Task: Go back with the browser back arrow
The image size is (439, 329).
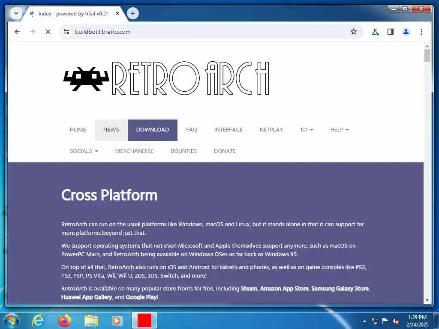Action: (x=17, y=32)
